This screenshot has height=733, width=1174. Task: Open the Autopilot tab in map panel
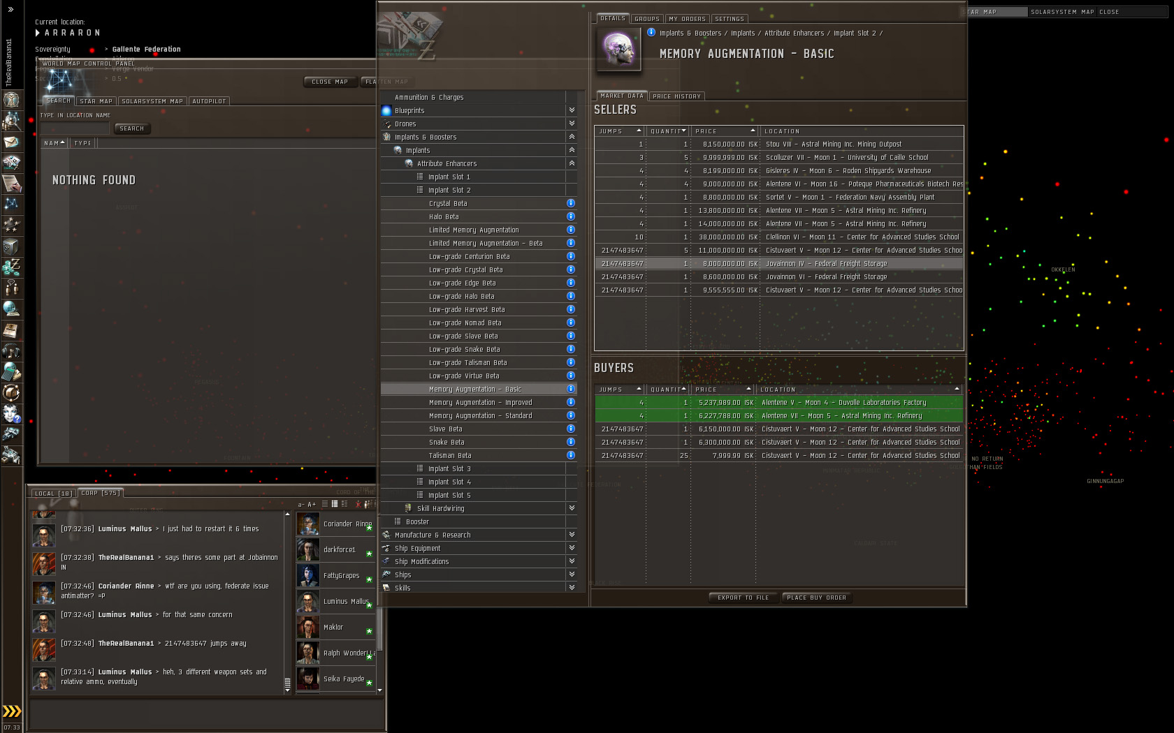click(209, 101)
